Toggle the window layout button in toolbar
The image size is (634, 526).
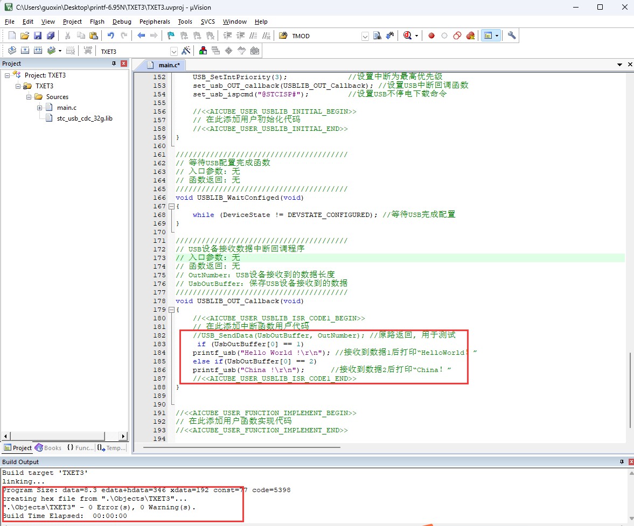[x=488, y=36]
